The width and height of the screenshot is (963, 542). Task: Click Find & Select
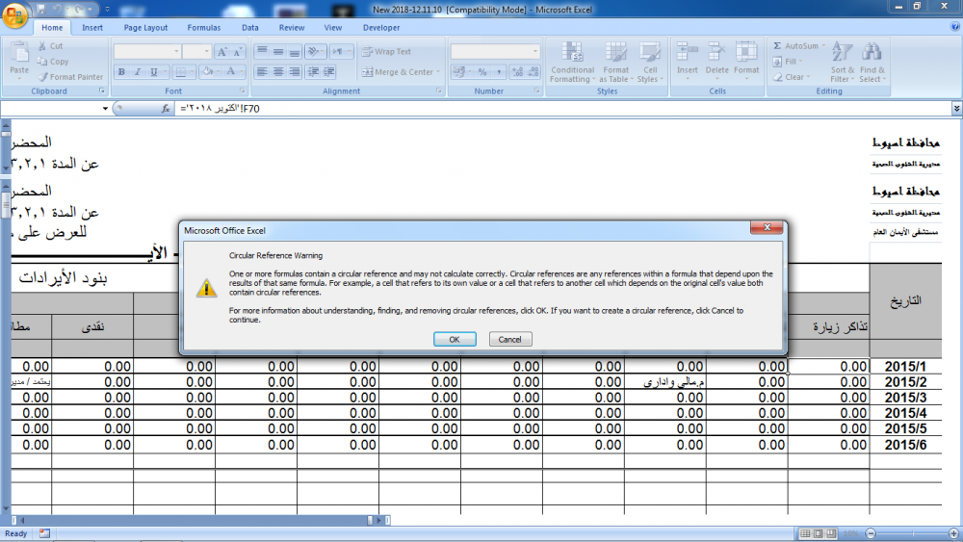pyautogui.click(x=872, y=62)
